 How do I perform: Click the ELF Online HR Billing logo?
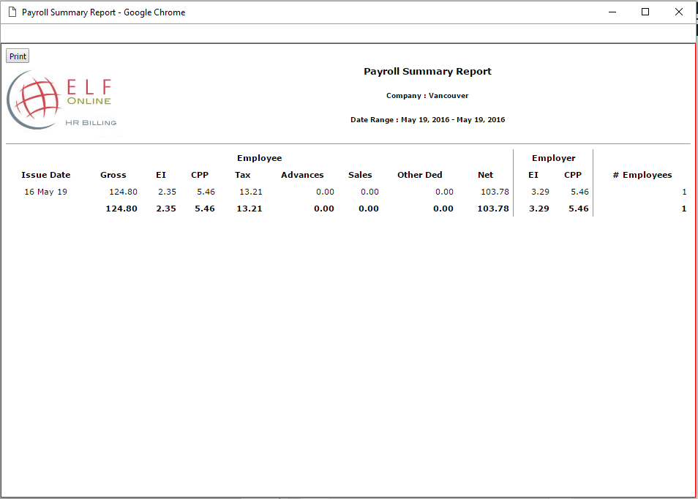[x=62, y=100]
